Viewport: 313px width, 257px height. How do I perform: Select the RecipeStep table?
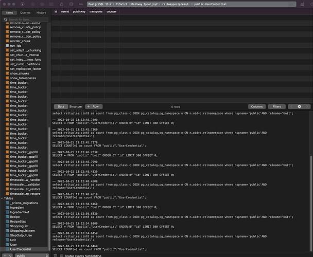(x=18, y=222)
